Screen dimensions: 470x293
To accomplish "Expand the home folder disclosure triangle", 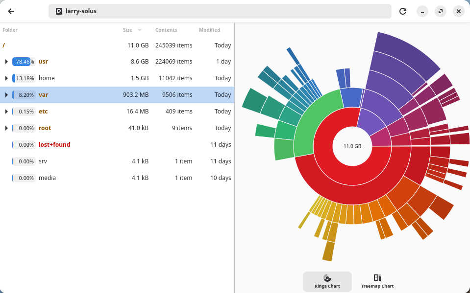I will tap(6, 78).
